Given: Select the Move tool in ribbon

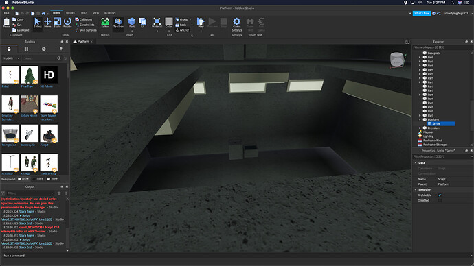Looking at the screenshot, I should point(47,23).
